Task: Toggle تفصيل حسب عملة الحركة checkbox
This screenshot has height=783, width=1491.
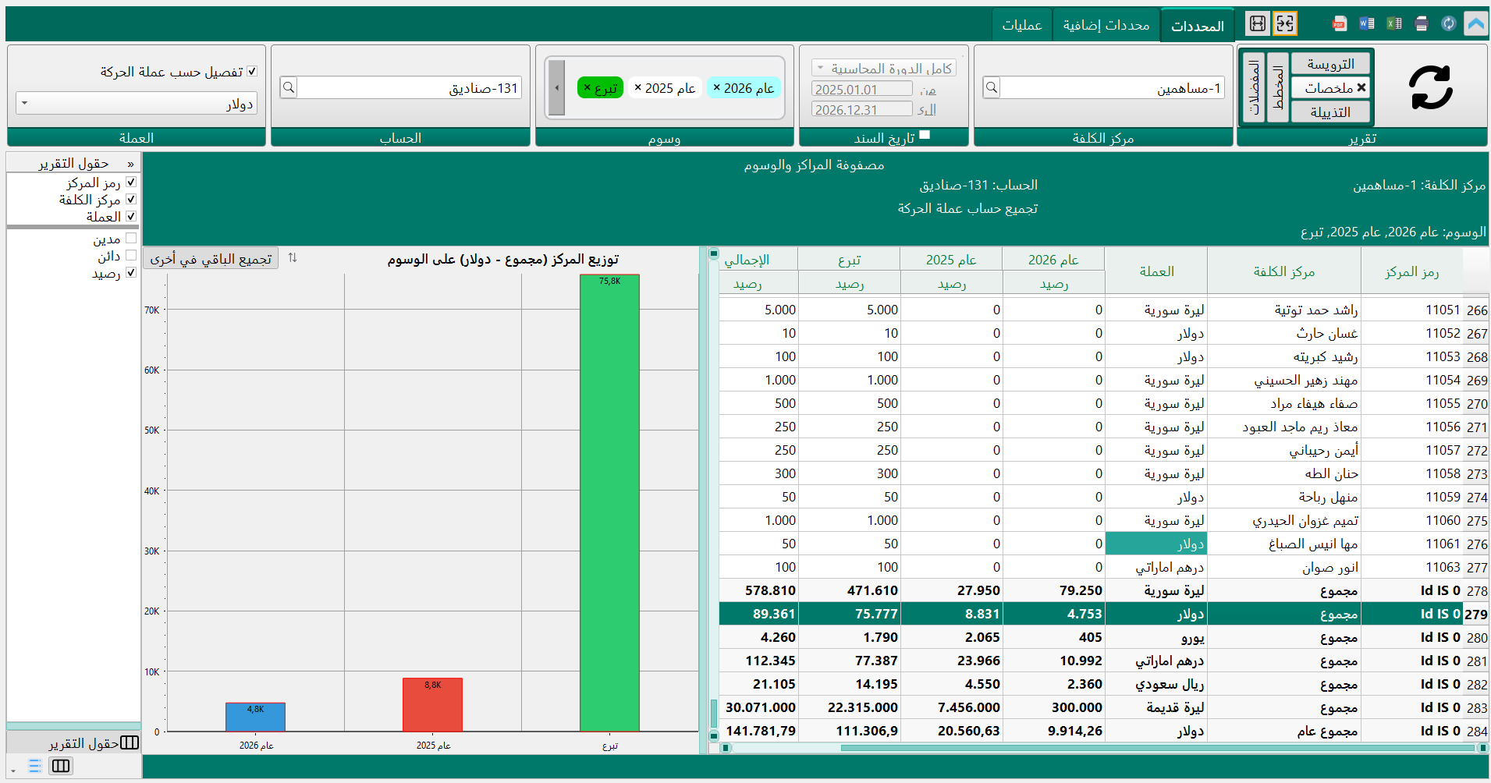Action: [252, 72]
